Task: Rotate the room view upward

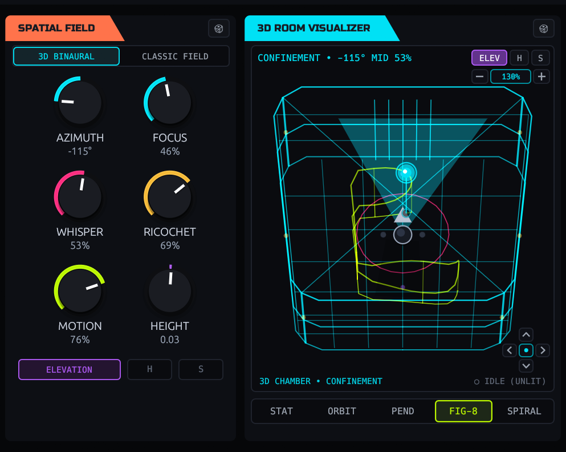Action: 526,334
